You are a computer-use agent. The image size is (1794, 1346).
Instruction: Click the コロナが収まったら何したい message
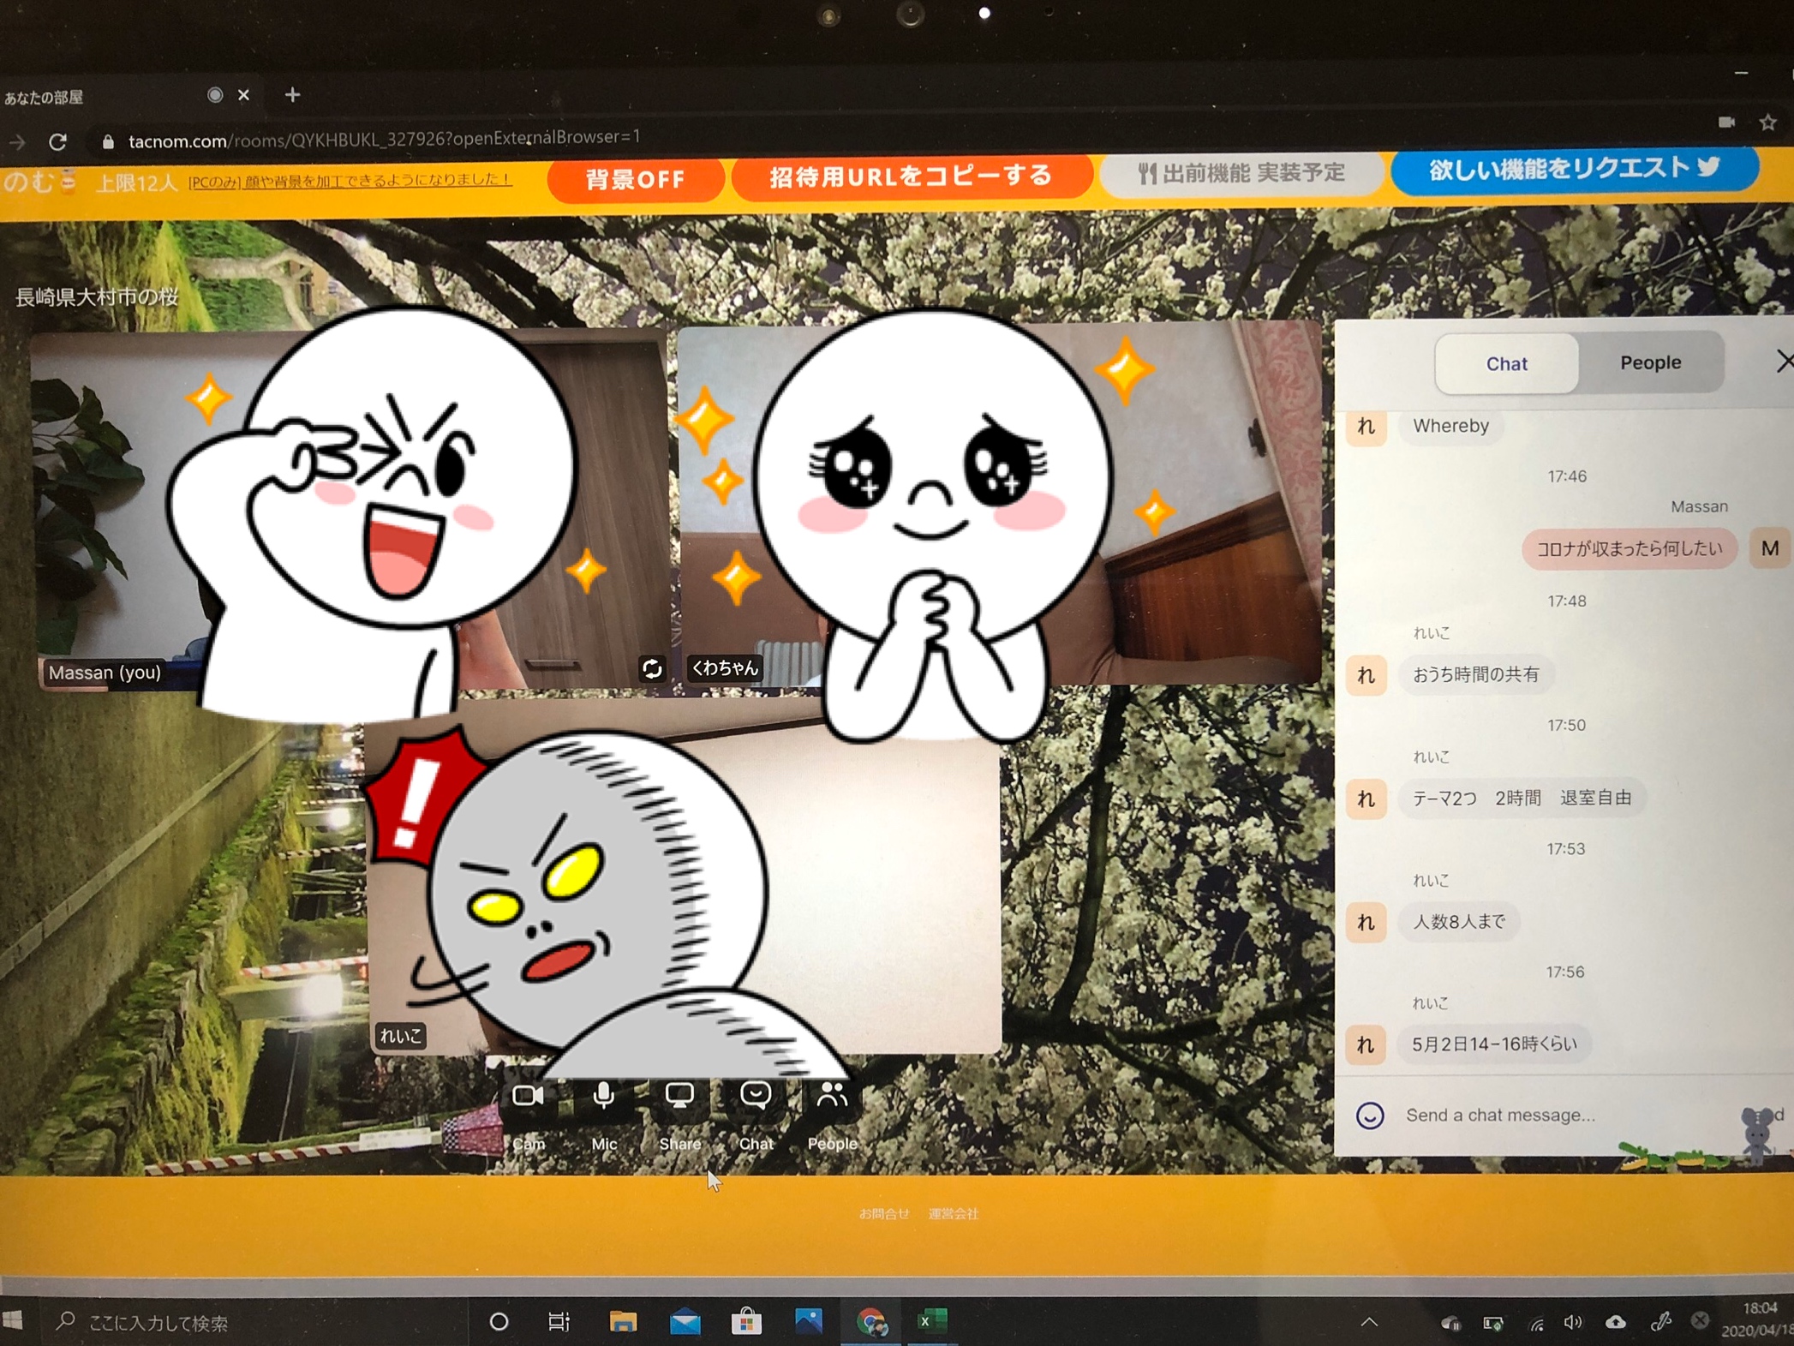(x=1629, y=548)
